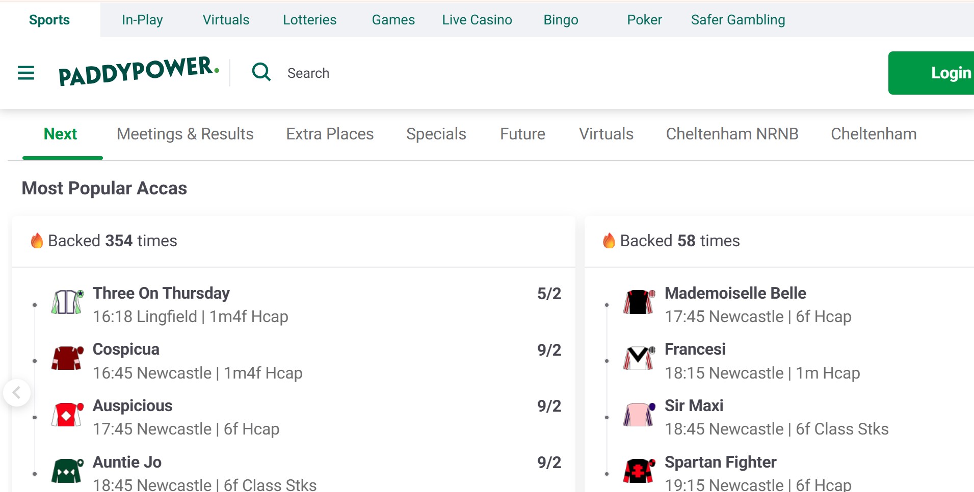Switch to Meetings & Results tab

[x=185, y=134]
